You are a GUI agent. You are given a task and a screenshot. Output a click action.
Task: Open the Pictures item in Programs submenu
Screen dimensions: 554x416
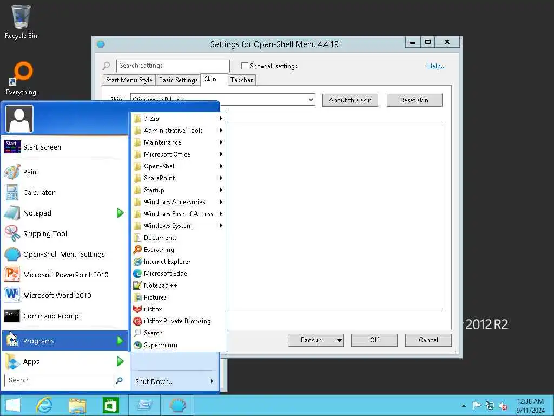(179, 297)
